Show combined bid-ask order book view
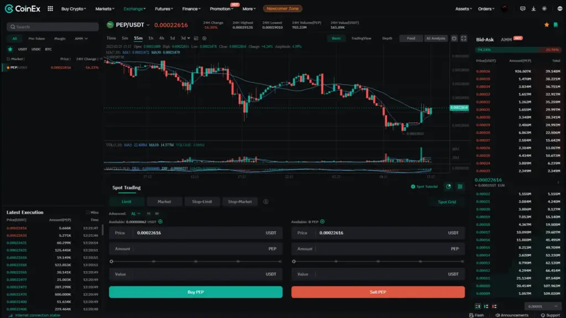The height and width of the screenshot is (318, 566). pyautogui.click(x=478, y=306)
